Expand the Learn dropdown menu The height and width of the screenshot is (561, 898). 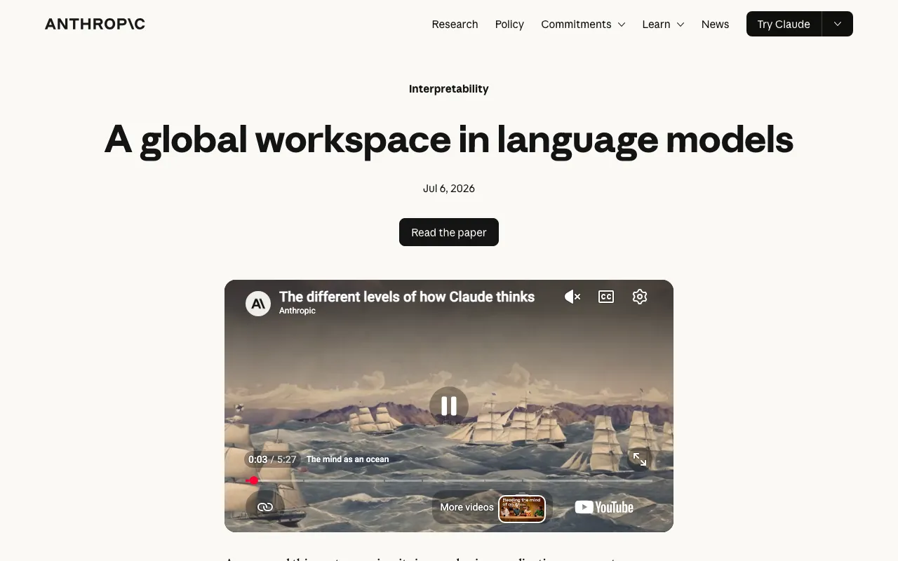point(663,24)
